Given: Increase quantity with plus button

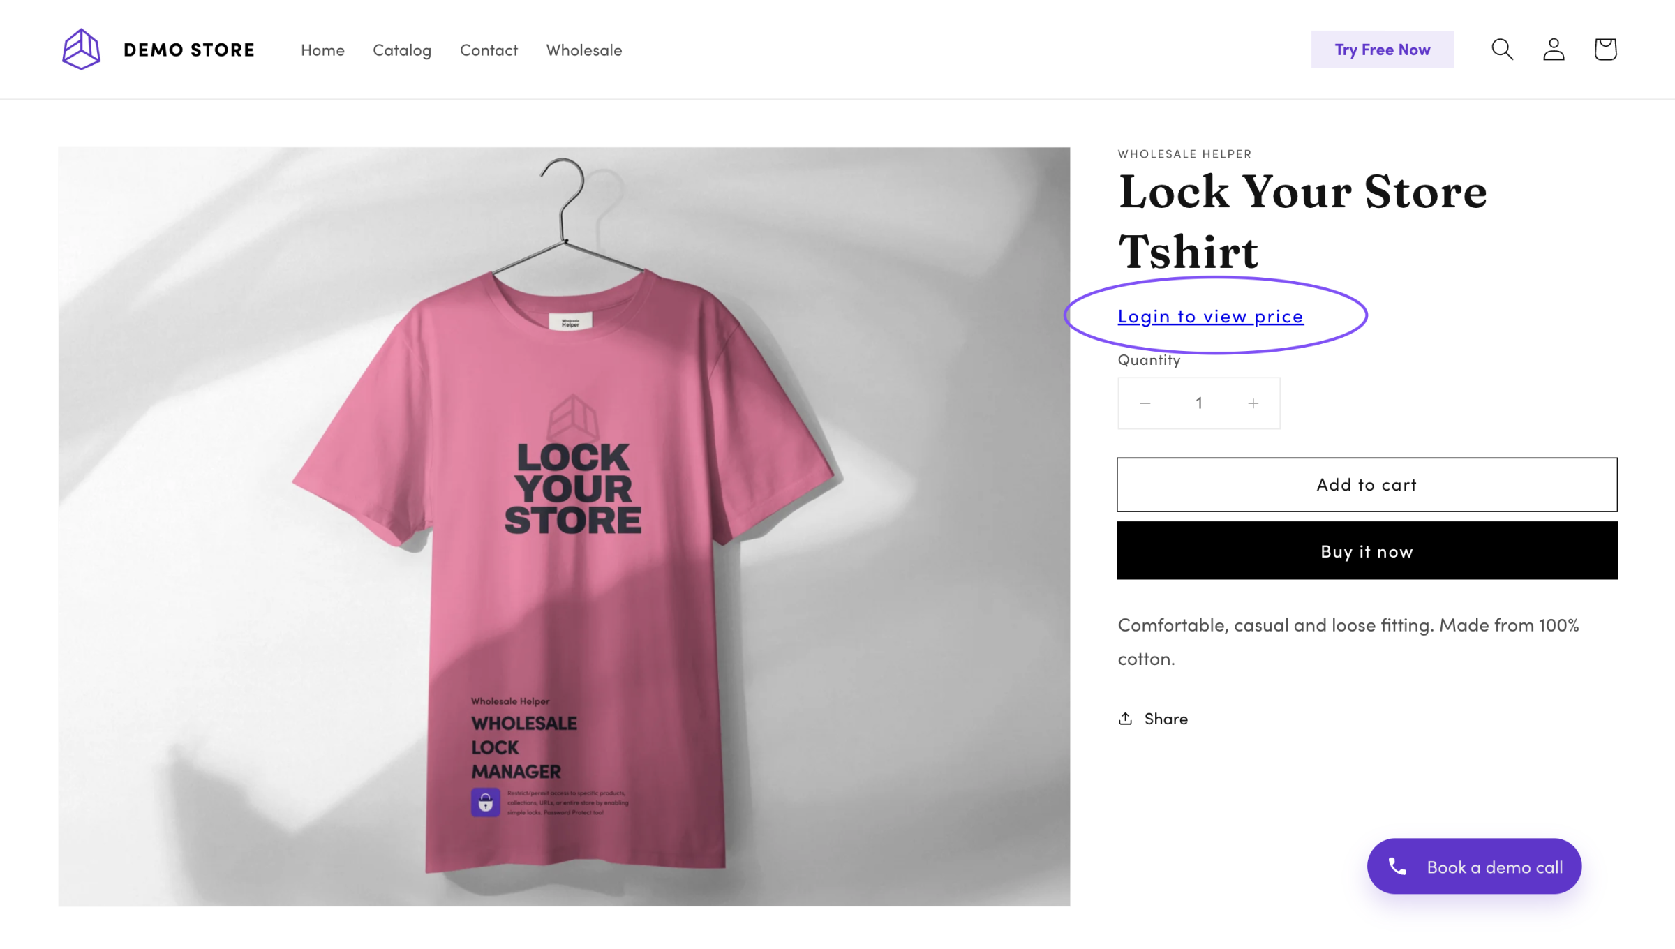Looking at the screenshot, I should (x=1253, y=403).
